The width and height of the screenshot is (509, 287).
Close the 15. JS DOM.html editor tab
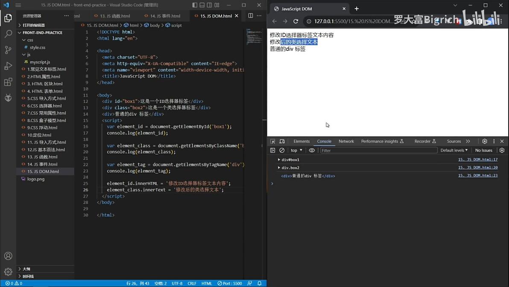(237, 16)
